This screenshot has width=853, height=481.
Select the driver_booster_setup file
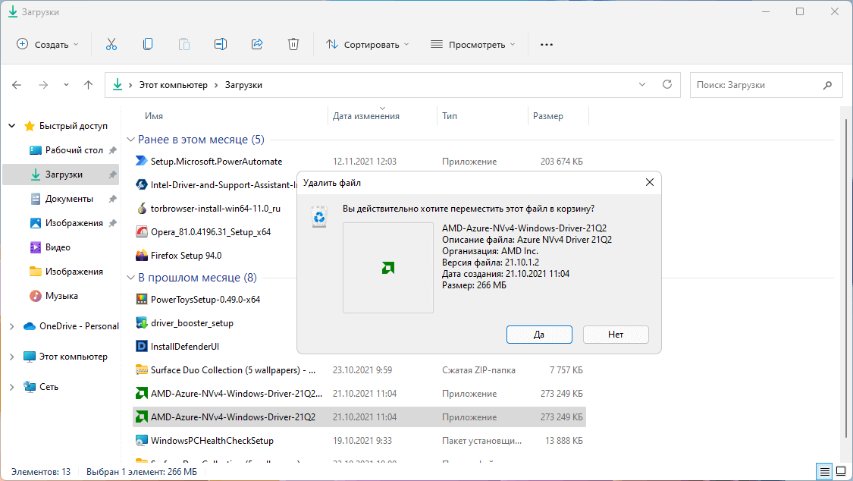coord(192,323)
